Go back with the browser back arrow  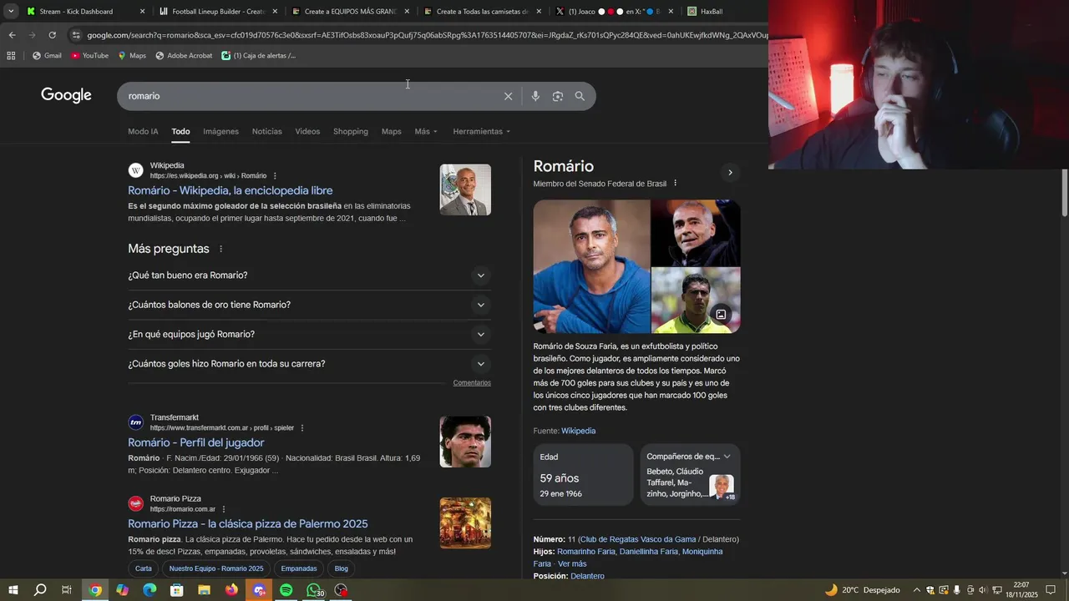12,35
